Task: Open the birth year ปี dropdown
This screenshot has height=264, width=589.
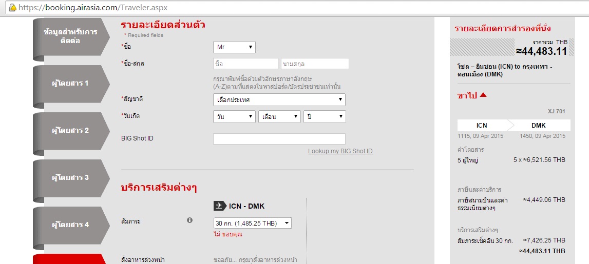Action: click(325, 117)
